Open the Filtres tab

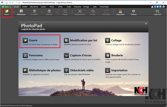click(x=52, y=7)
